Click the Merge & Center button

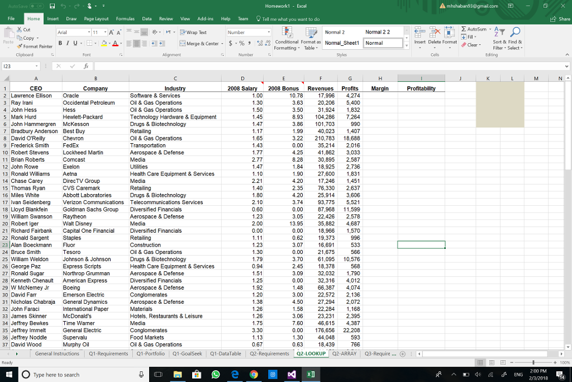198,43
